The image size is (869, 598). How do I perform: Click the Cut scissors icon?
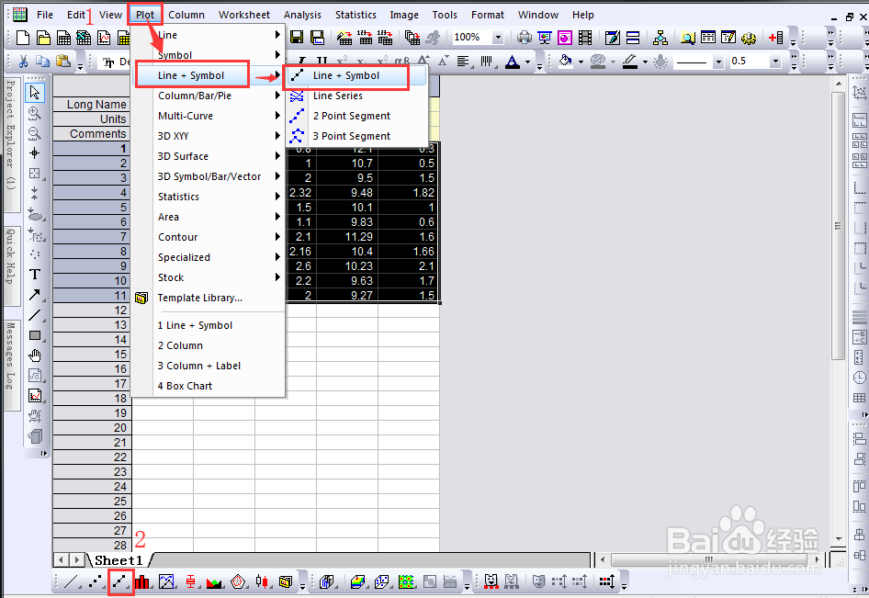pyautogui.click(x=23, y=61)
